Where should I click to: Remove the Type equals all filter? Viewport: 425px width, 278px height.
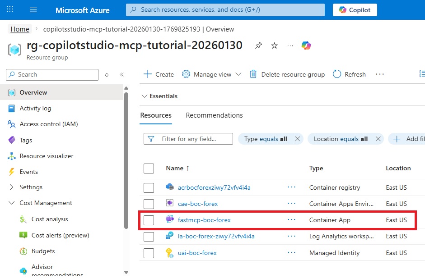pos(297,139)
